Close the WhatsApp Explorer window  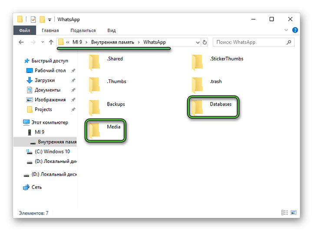pyautogui.click(x=290, y=19)
